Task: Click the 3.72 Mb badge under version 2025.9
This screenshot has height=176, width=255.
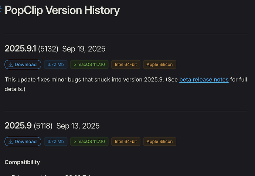Action: pyautogui.click(x=55, y=142)
